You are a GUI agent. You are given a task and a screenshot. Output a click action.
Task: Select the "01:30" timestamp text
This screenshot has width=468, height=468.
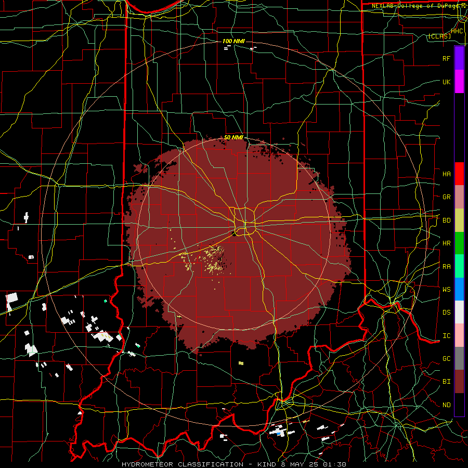[334, 464]
